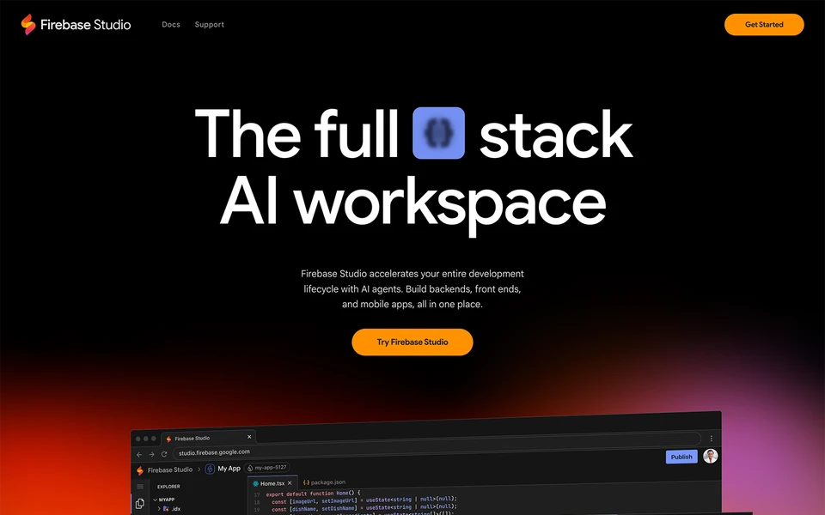Open the three-dot browser menu in mockup
825x515 pixels.
point(712,439)
